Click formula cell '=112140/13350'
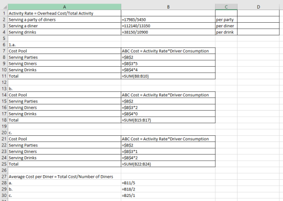 168,26
